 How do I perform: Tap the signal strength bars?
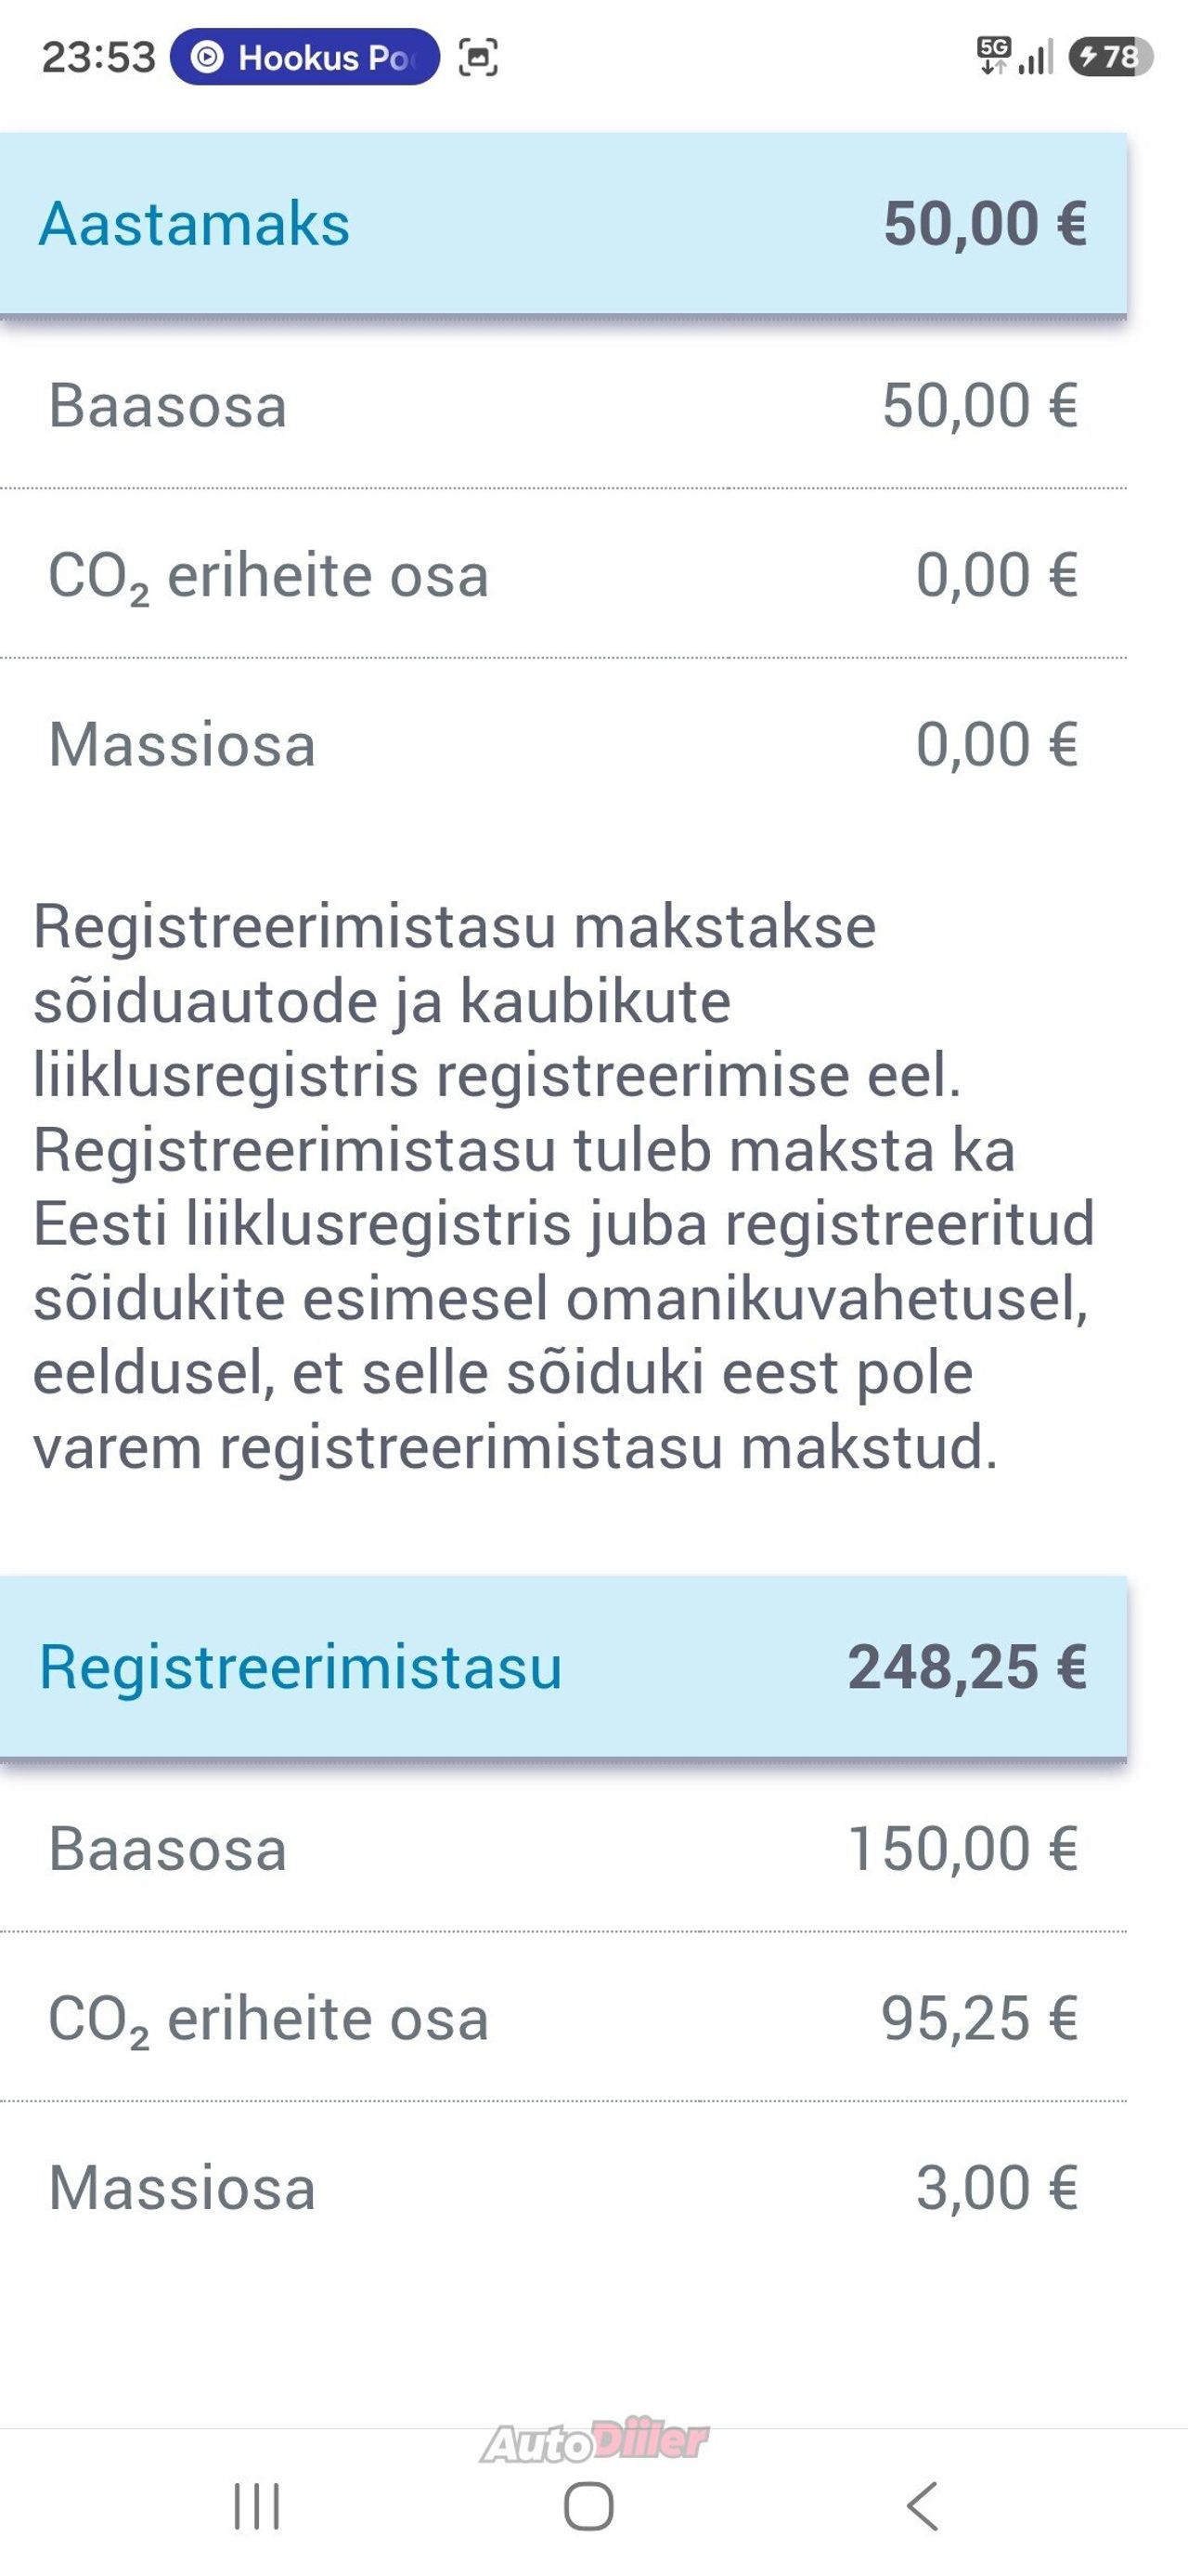[x=1036, y=57]
